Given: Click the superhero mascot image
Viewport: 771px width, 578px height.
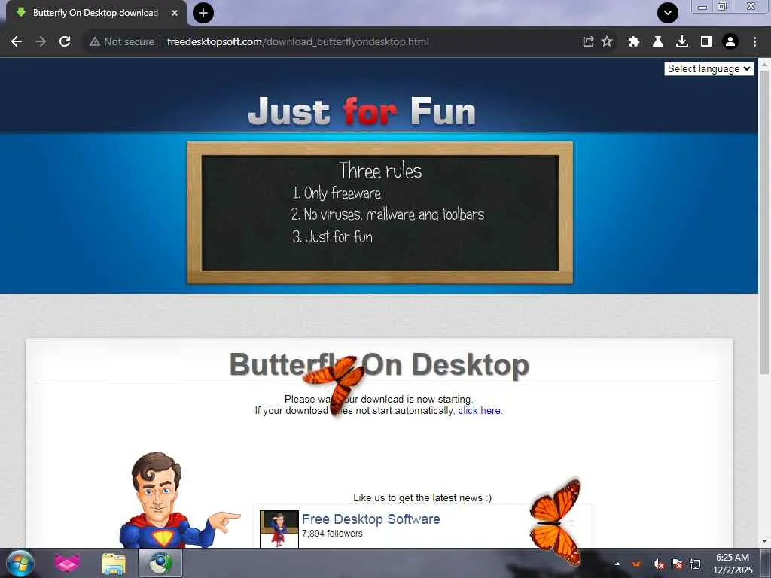Looking at the screenshot, I should (179, 500).
